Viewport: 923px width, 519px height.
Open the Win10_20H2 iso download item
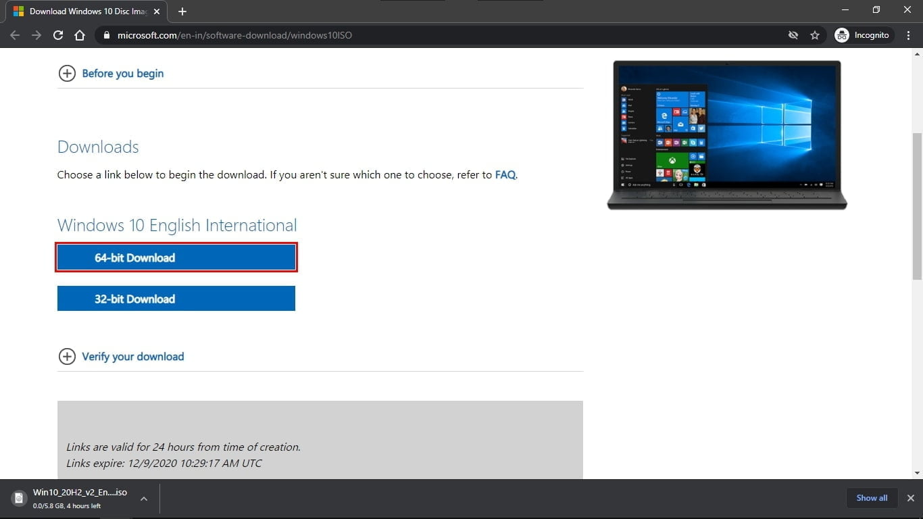(x=80, y=499)
